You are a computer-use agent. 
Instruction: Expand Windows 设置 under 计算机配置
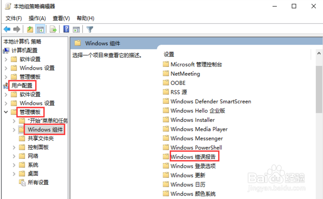pos(6,68)
